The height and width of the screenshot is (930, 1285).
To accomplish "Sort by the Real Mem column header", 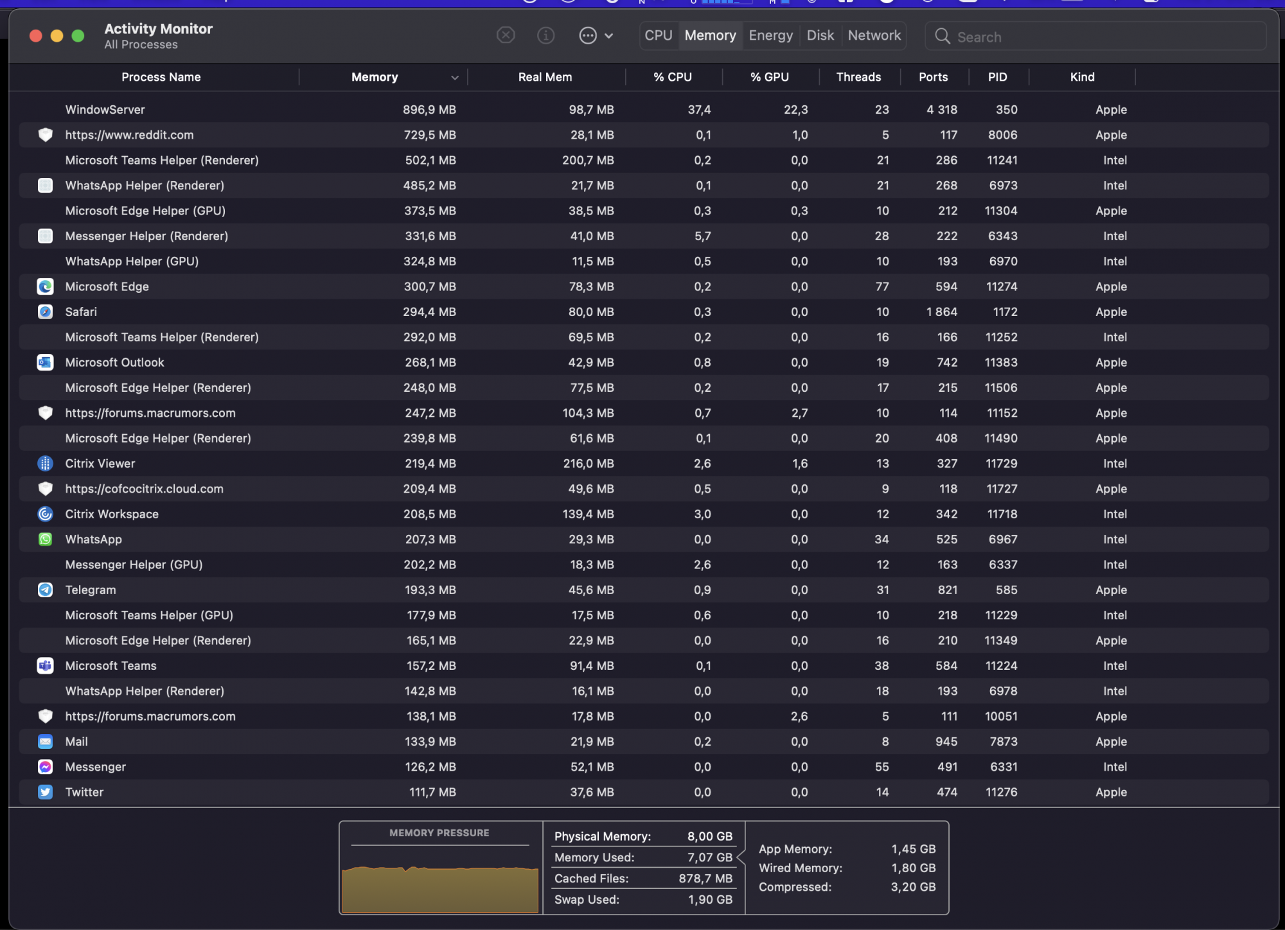I will tap(545, 77).
